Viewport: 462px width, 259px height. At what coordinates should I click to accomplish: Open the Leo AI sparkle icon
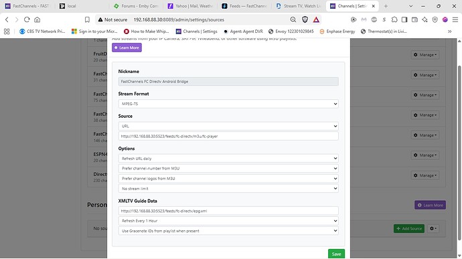pyautogui.click(x=425, y=19)
